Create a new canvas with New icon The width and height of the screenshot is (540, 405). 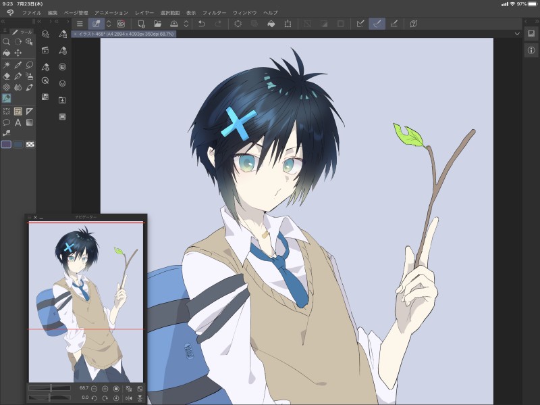141,24
